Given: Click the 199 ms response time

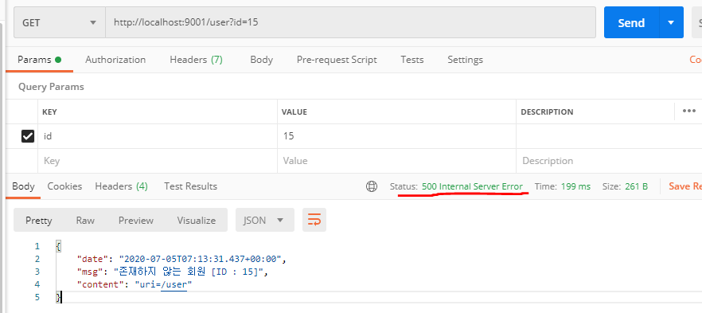Looking at the screenshot, I should (575, 186).
